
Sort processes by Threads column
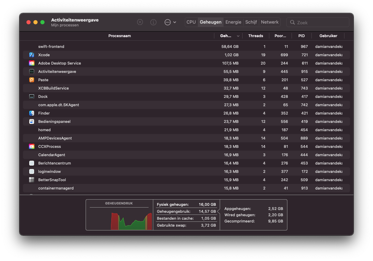point(255,36)
